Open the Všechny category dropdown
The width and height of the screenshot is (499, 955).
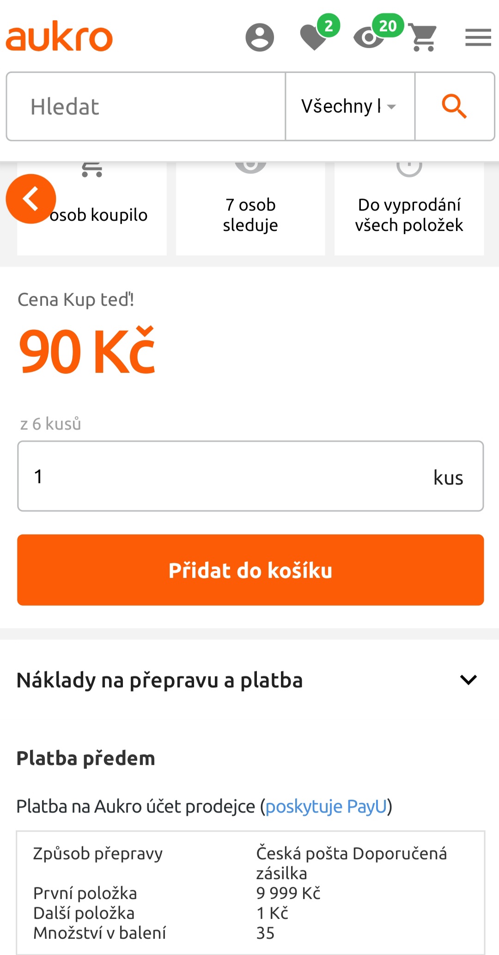click(349, 106)
